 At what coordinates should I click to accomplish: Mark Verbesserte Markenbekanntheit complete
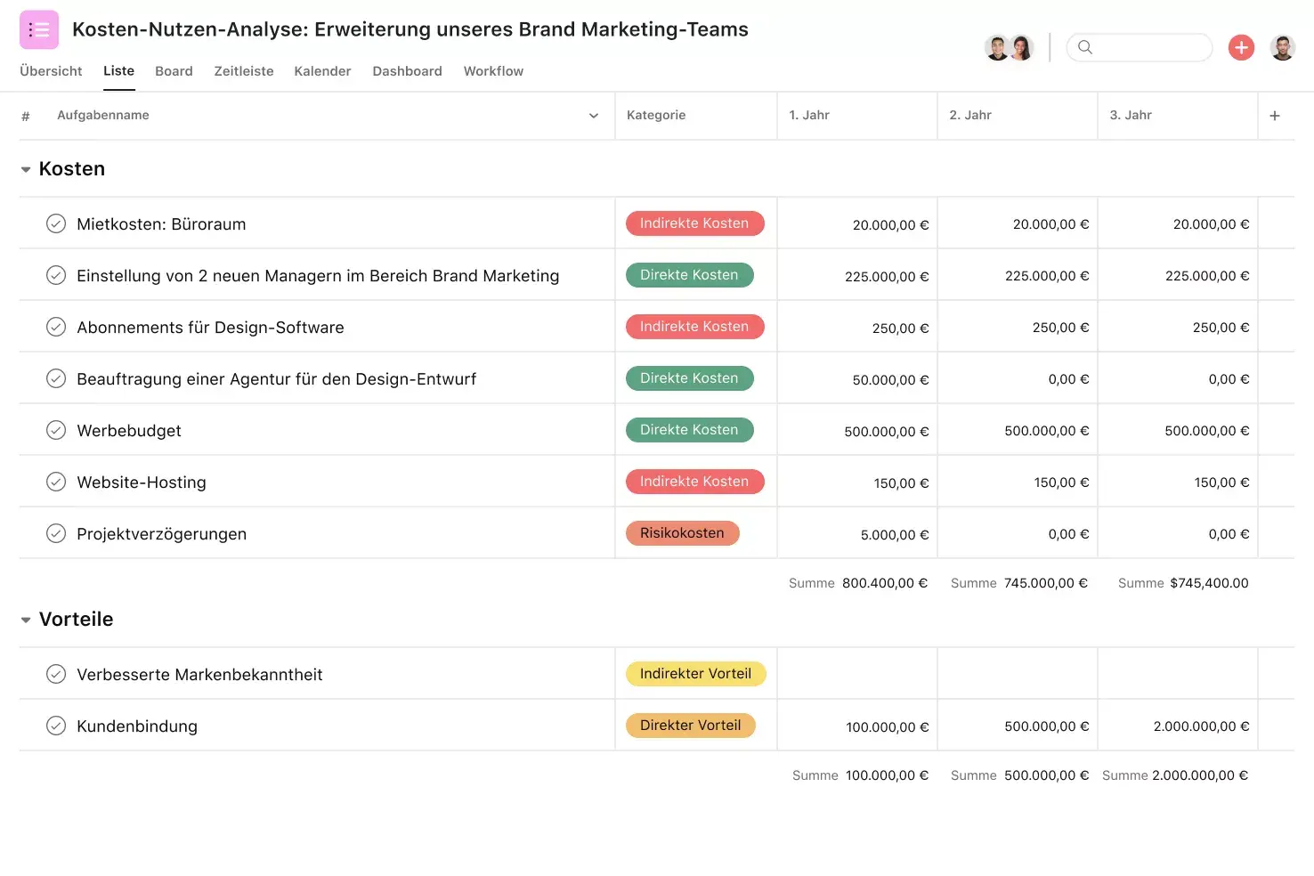click(x=56, y=674)
